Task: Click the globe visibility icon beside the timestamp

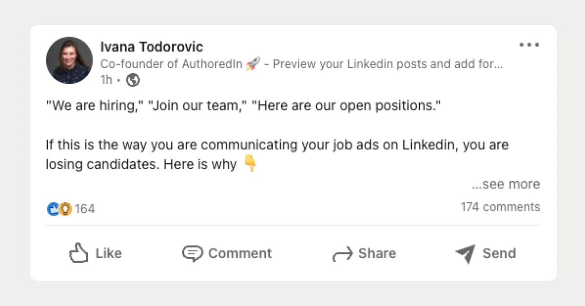Action: (x=133, y=79)
